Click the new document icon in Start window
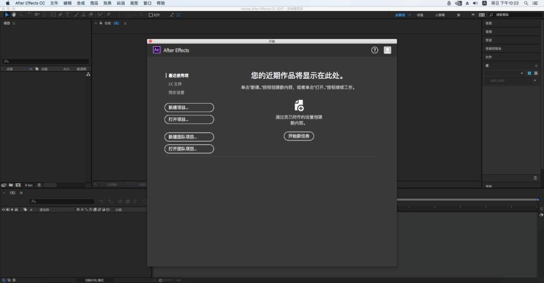Screen dimensions: 544x283 pos(299,105)
